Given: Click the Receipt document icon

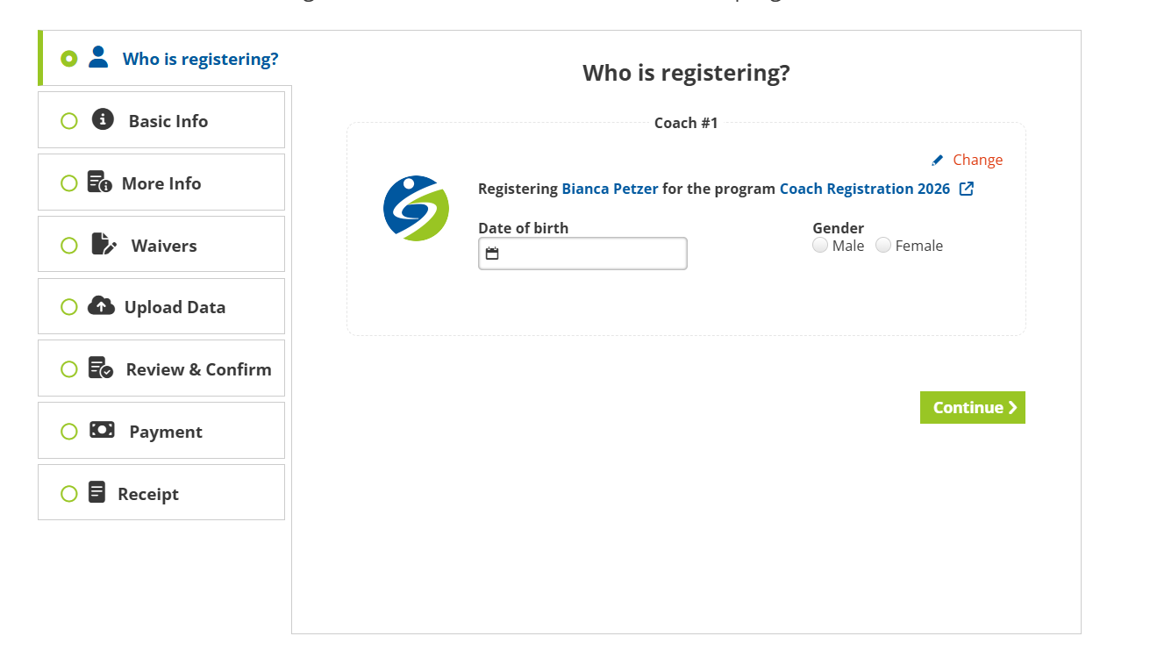Looking at the screenshot, I should pos(96,492).
